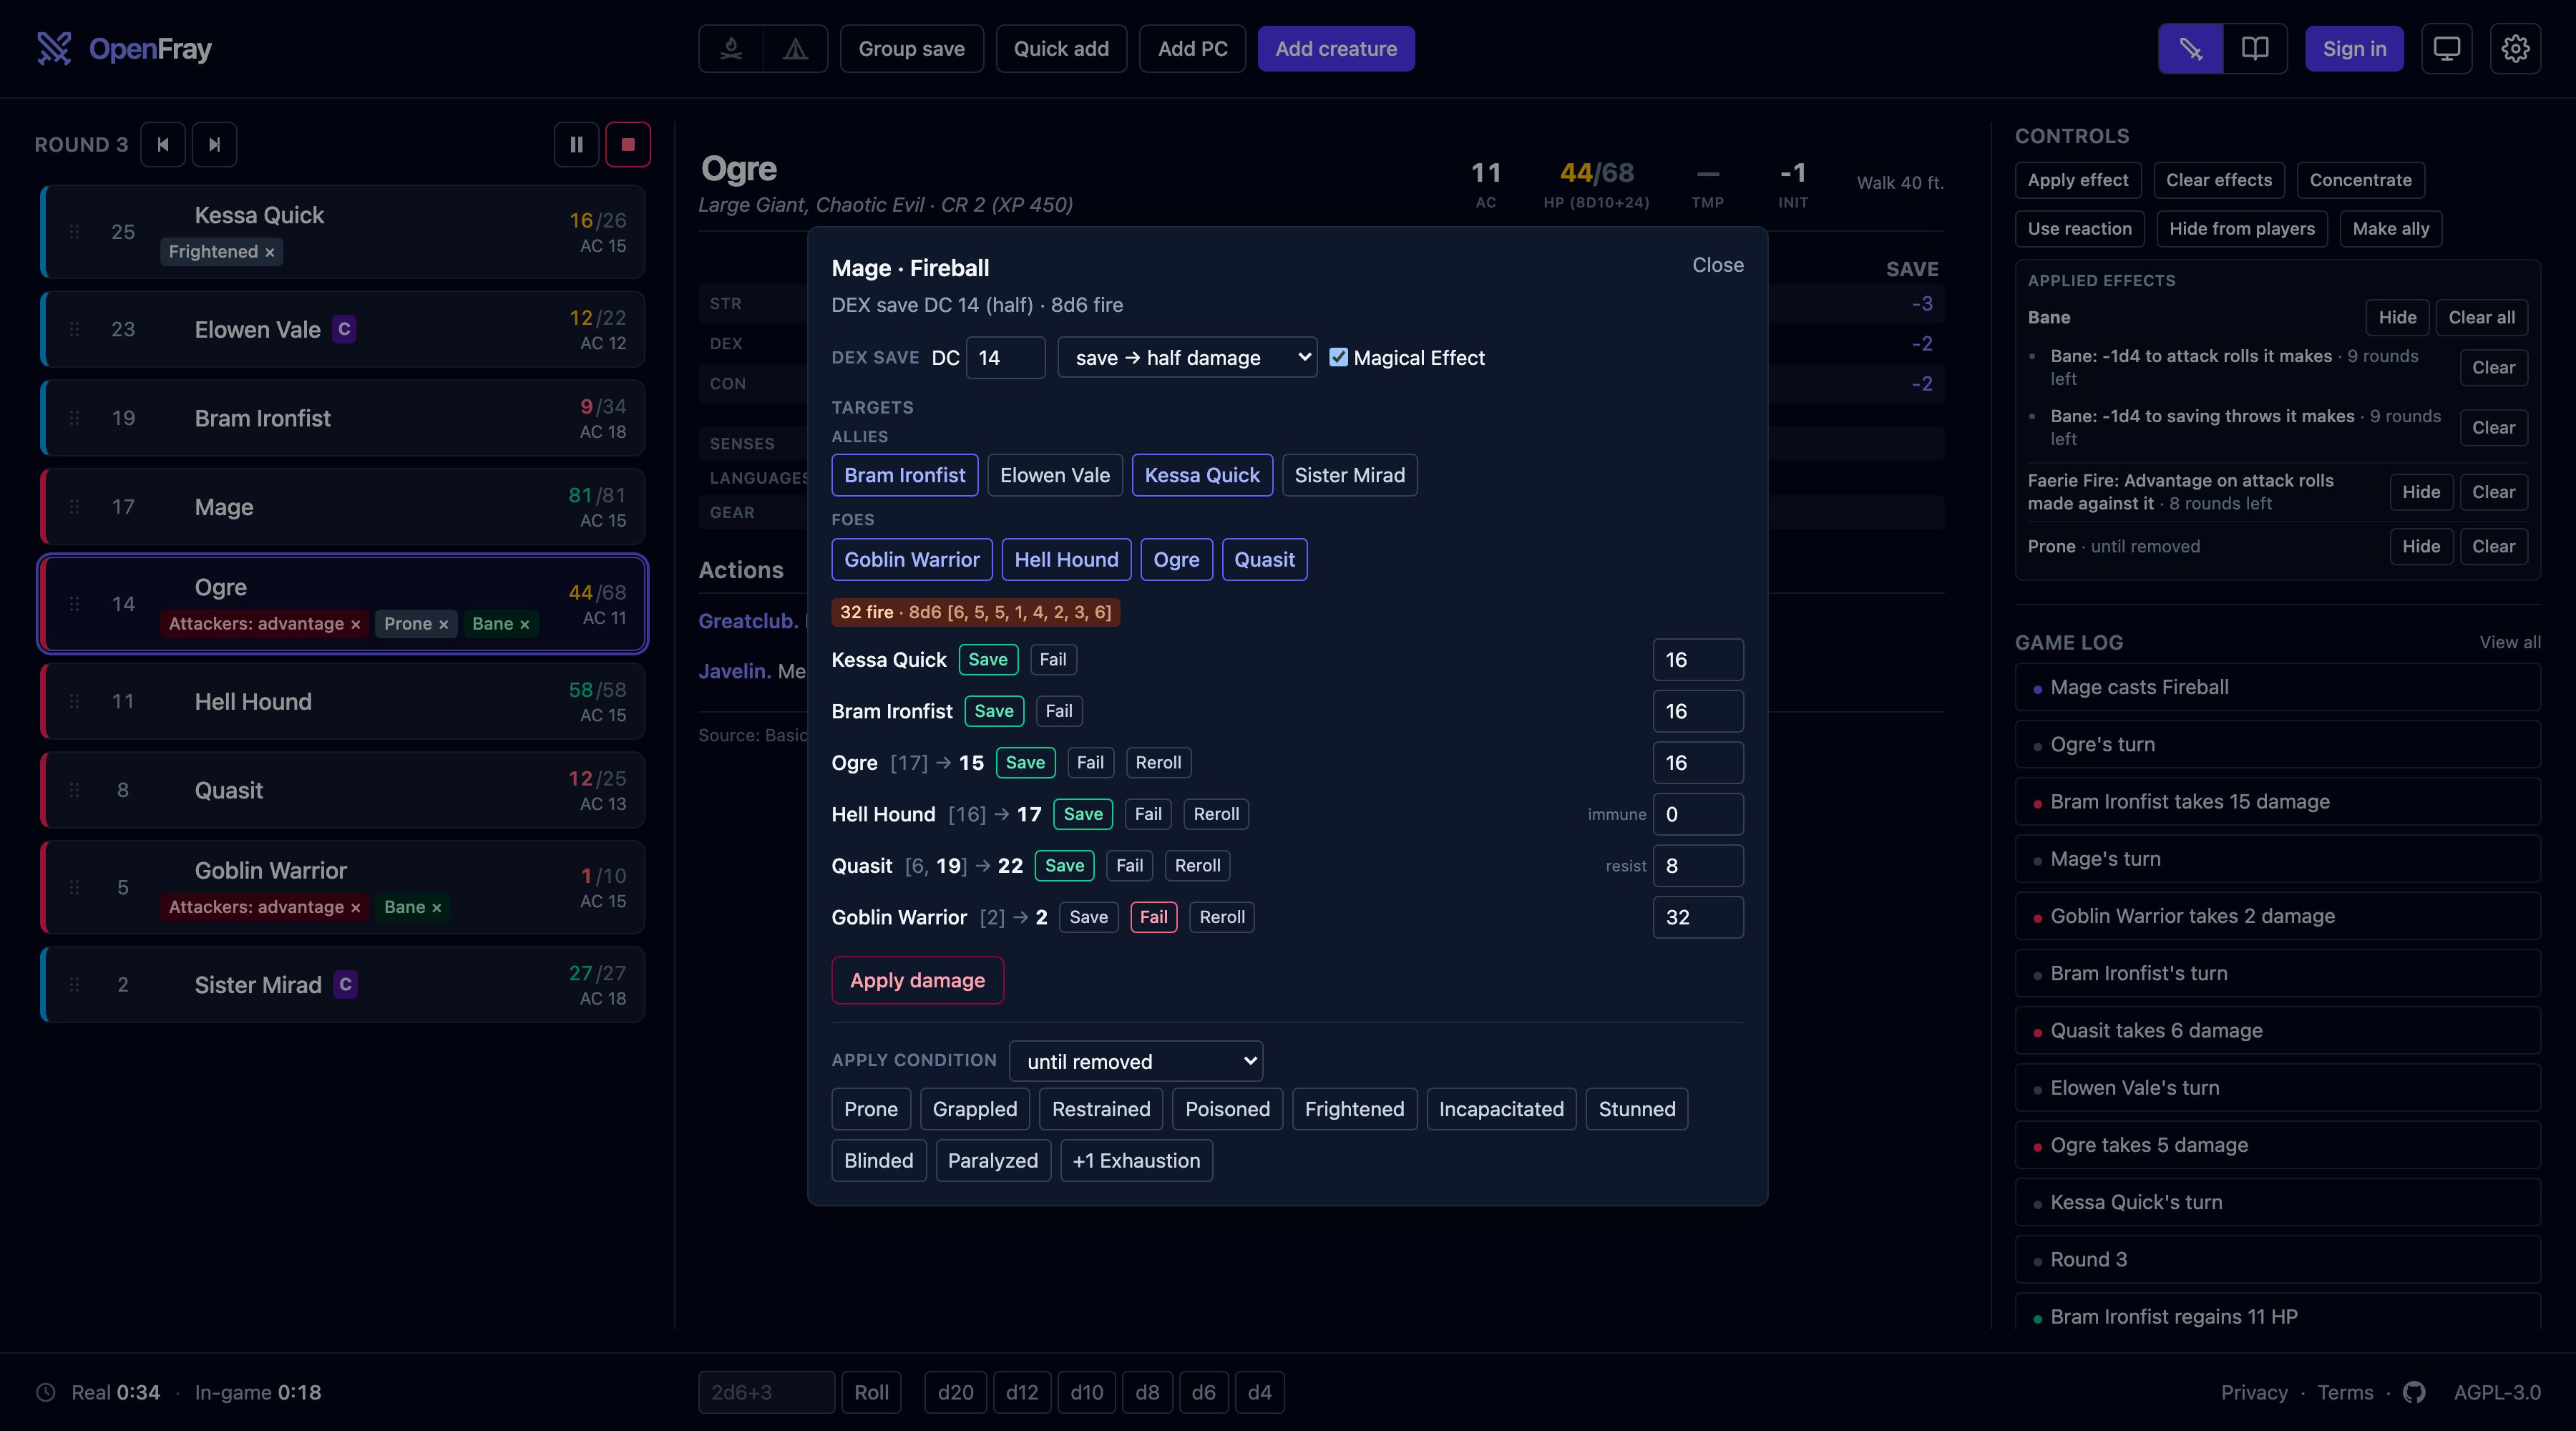Open the GitHub icon link
Viewport: 2576px width, 1431px height.
pyautogui.click(x=2414, y=1392)
